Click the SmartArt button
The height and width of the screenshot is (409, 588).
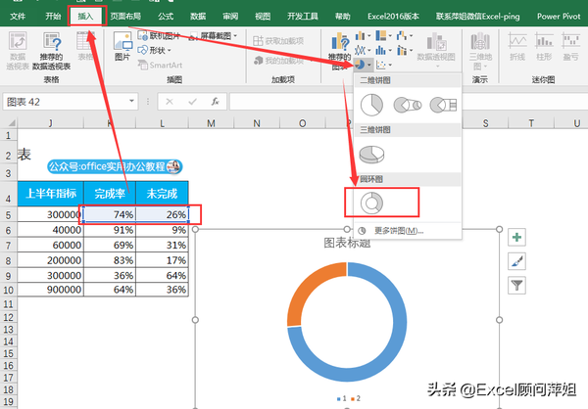(160, 66)
